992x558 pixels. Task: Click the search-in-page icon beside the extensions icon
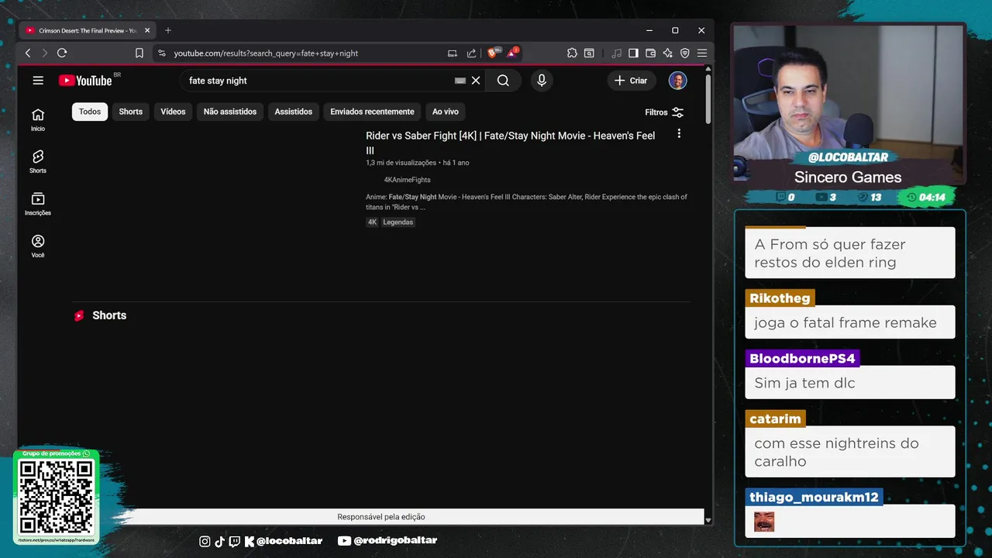point(589,53)
